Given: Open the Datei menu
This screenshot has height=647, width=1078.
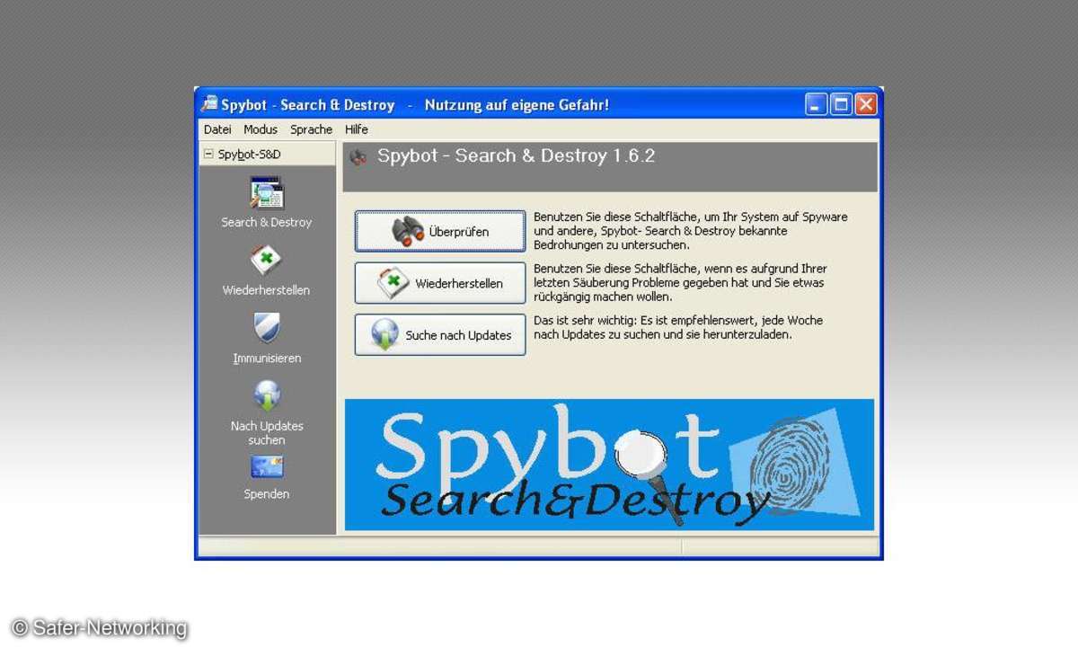Looking at the screenshot, I should [x=217, y=129].
